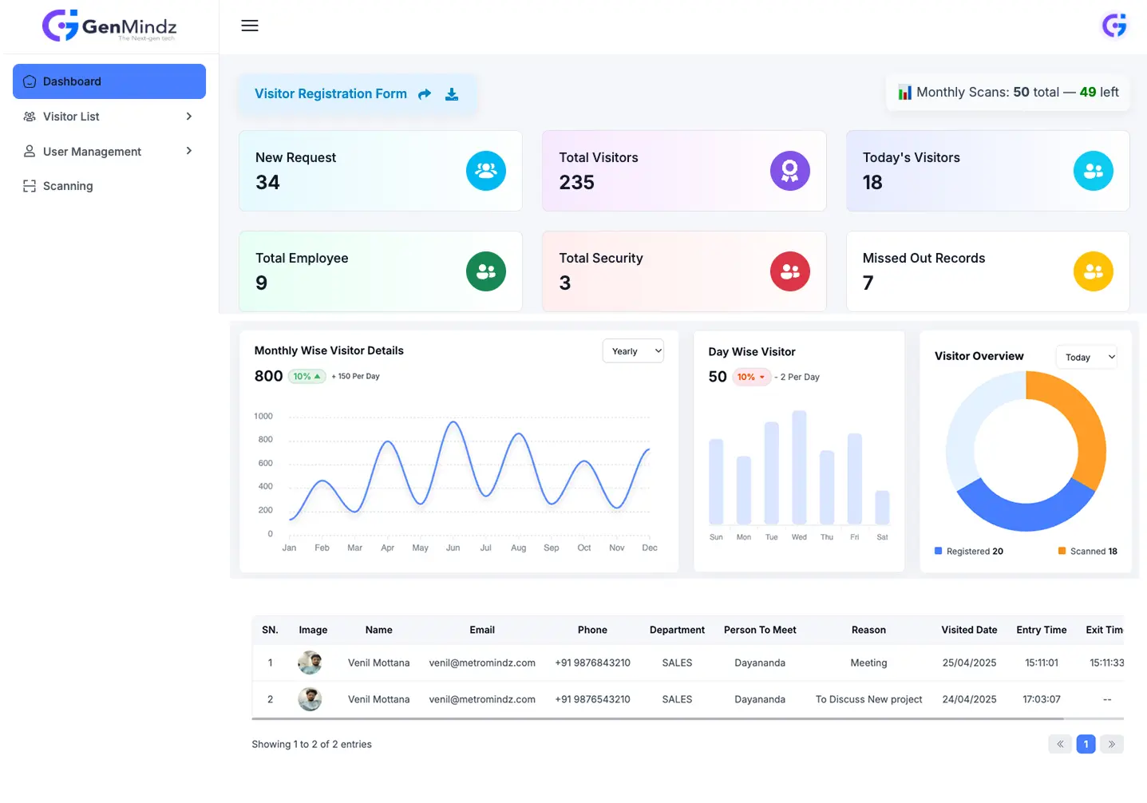Download the Visitor Registration Form
1147x803 pixels.
pos(452,94)
